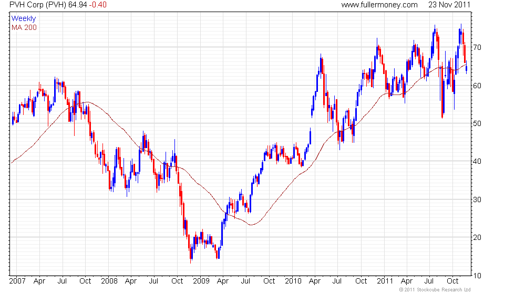Click the Oct label following 2009 on axis
The image size is (515, 294).
[269, 281]
